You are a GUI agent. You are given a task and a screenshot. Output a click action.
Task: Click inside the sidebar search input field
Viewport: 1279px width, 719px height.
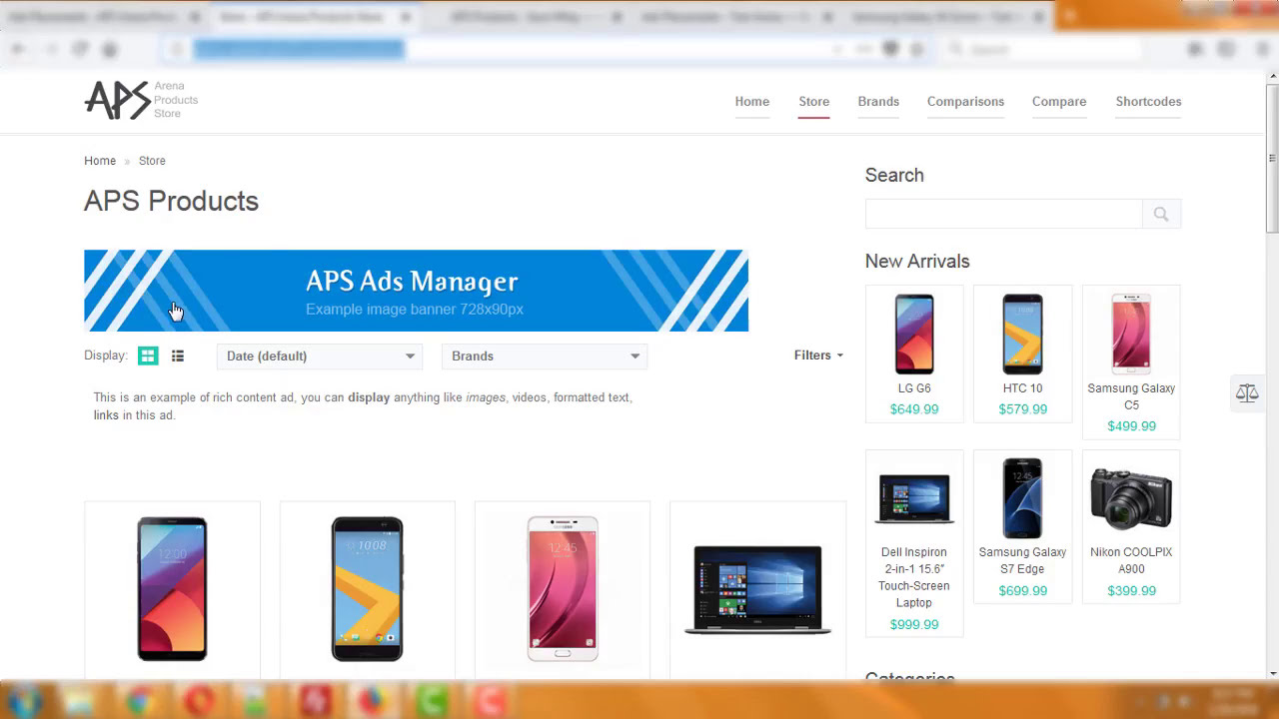point(1002,213)
